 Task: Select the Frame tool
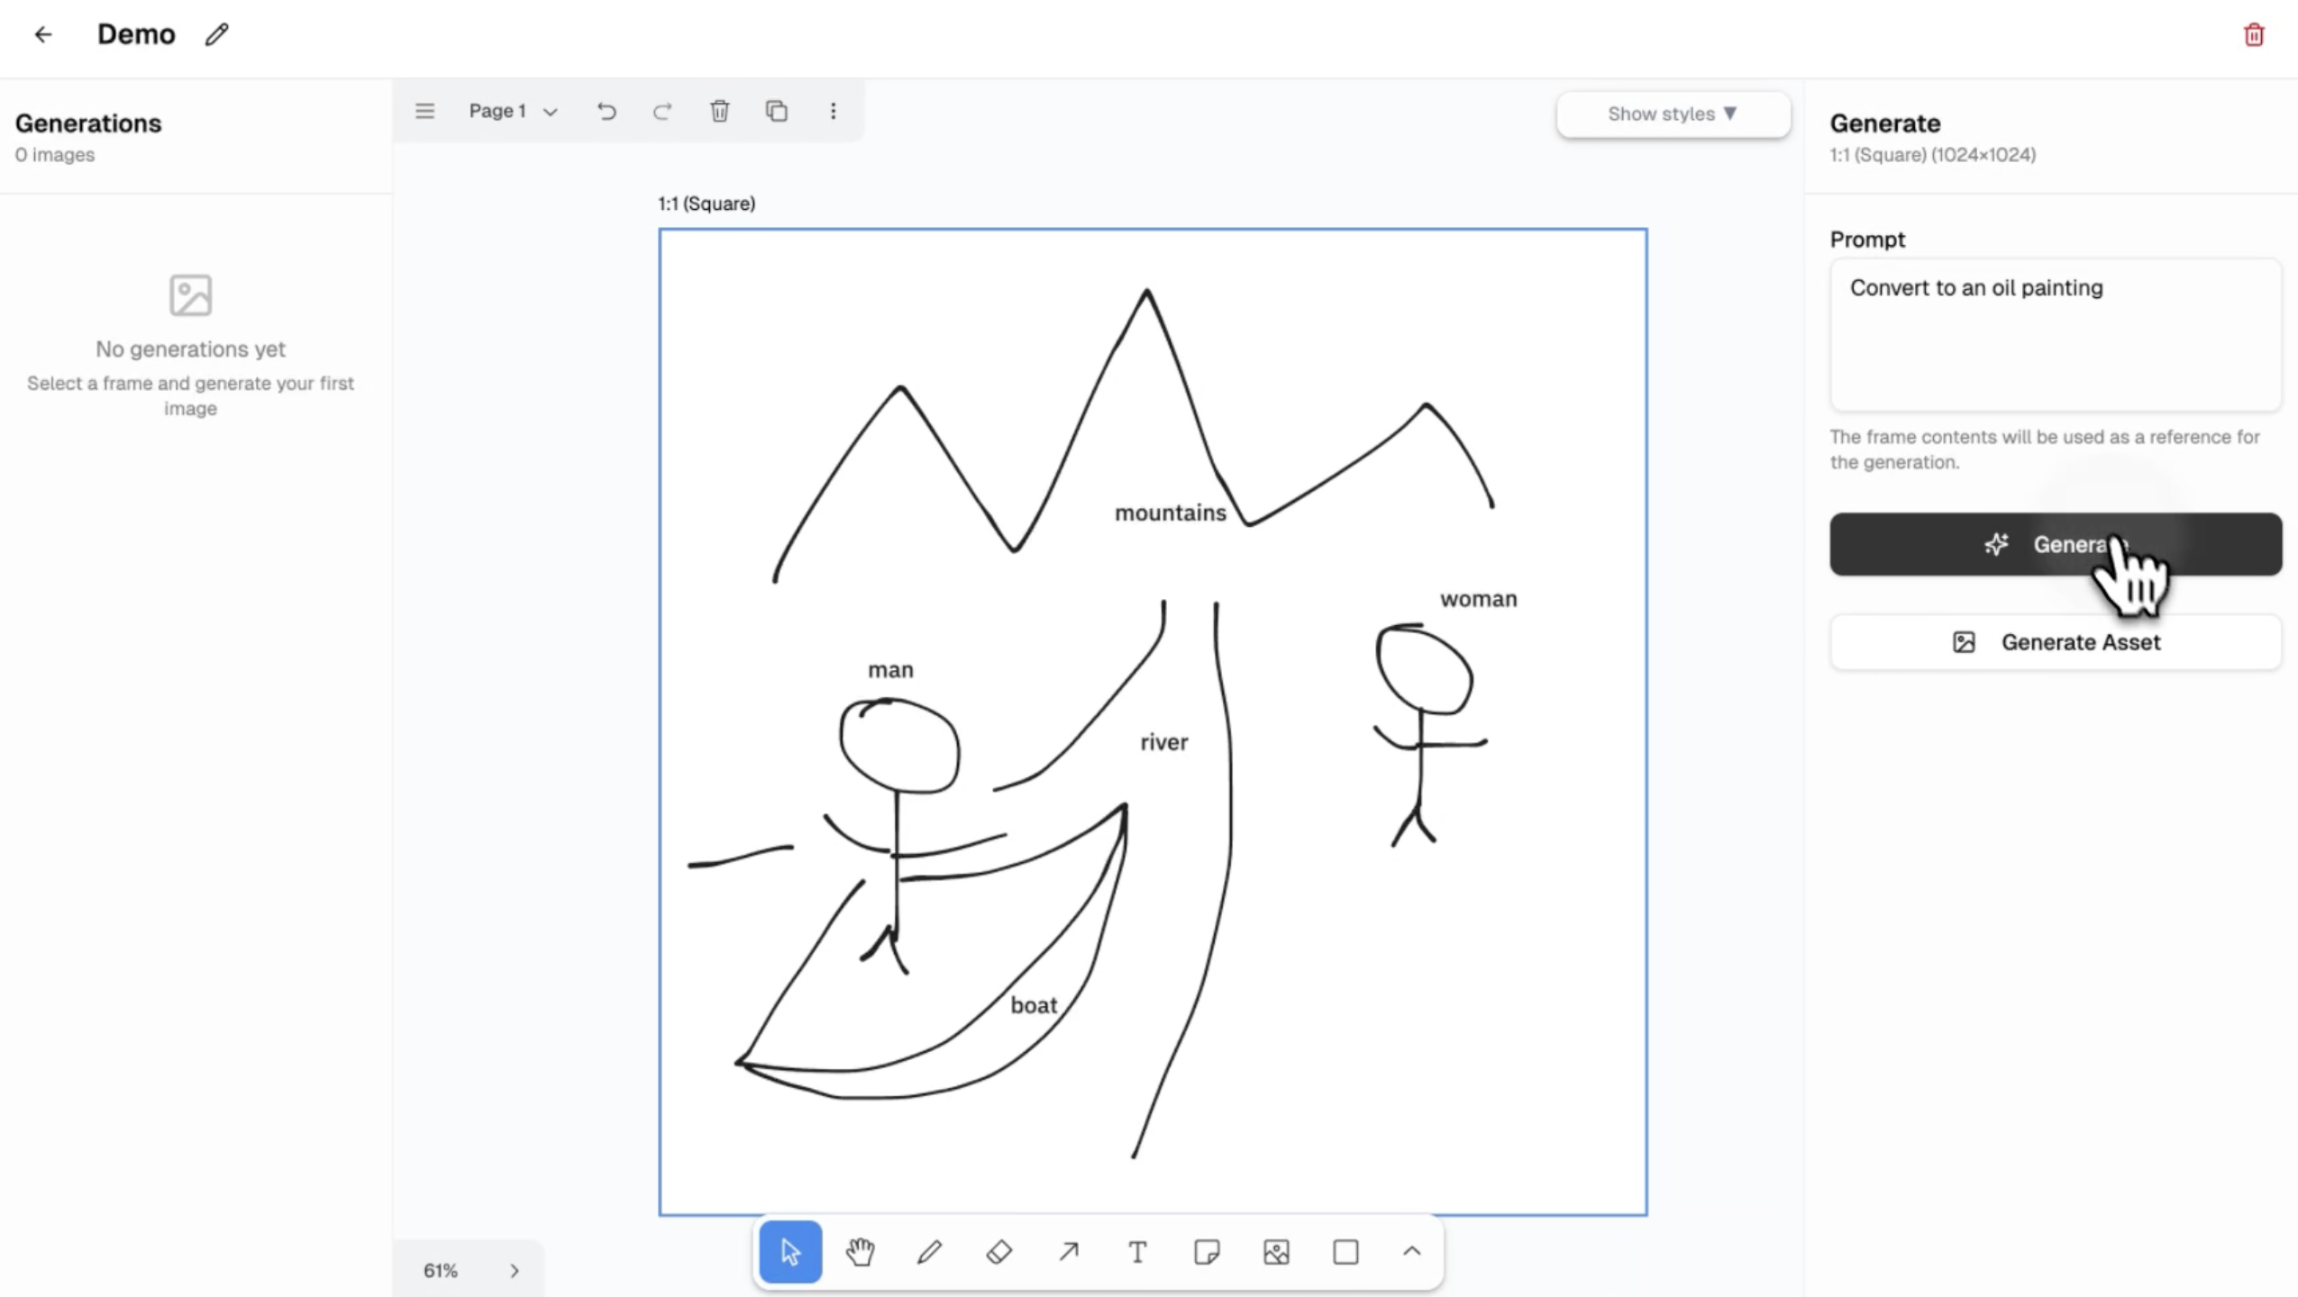click(x=1344, y=1251)
